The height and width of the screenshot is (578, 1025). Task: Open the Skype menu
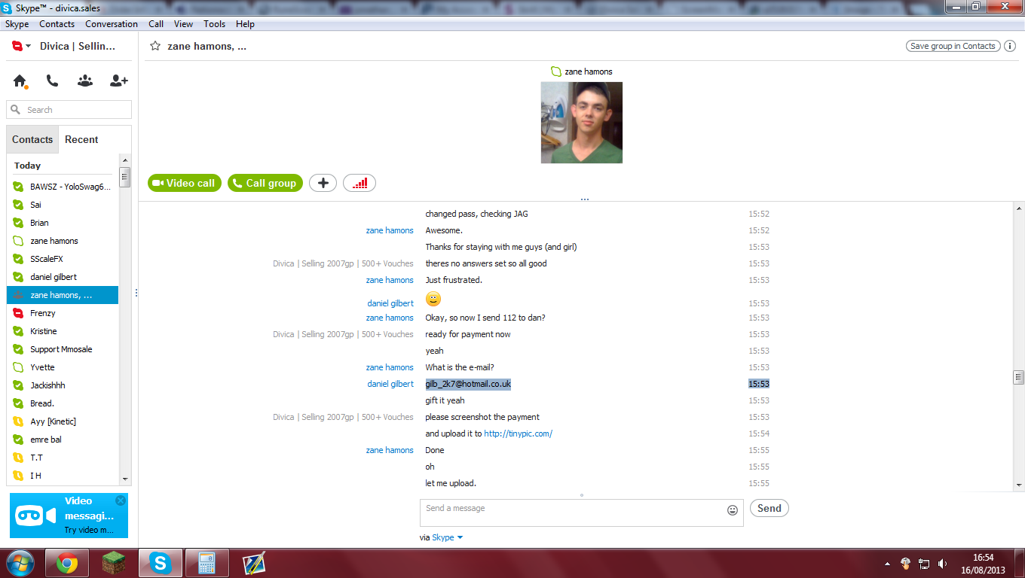click(x=17, y=24)
